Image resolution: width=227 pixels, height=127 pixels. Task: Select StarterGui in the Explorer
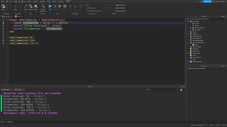coord(195,49)
